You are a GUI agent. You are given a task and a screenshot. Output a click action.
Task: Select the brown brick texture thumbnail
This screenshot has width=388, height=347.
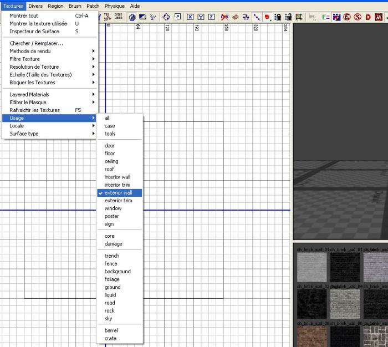312,336
